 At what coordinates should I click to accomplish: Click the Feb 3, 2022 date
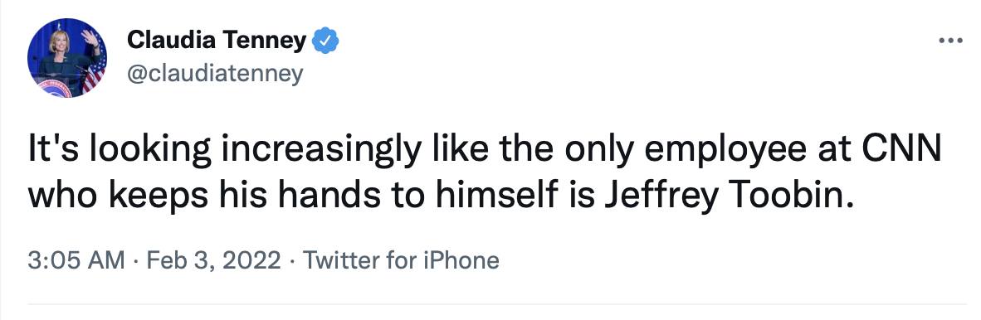point(213,260)
